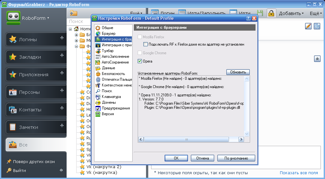The height and width of the screenshot is (179, 325).
Task: Collapse the third expanded folder under Home
Action: coord(76,47)
